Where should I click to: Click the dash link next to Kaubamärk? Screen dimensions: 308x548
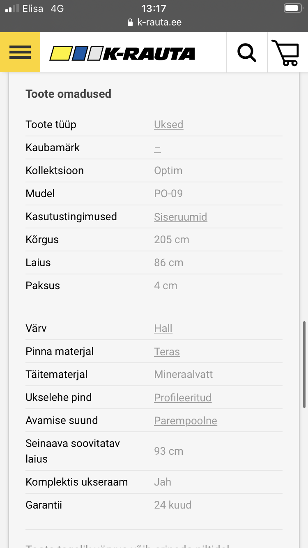pos(157,147)
